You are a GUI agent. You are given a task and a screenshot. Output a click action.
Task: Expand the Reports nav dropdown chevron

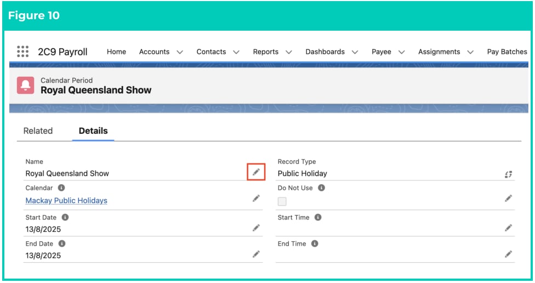coord(289,52)
